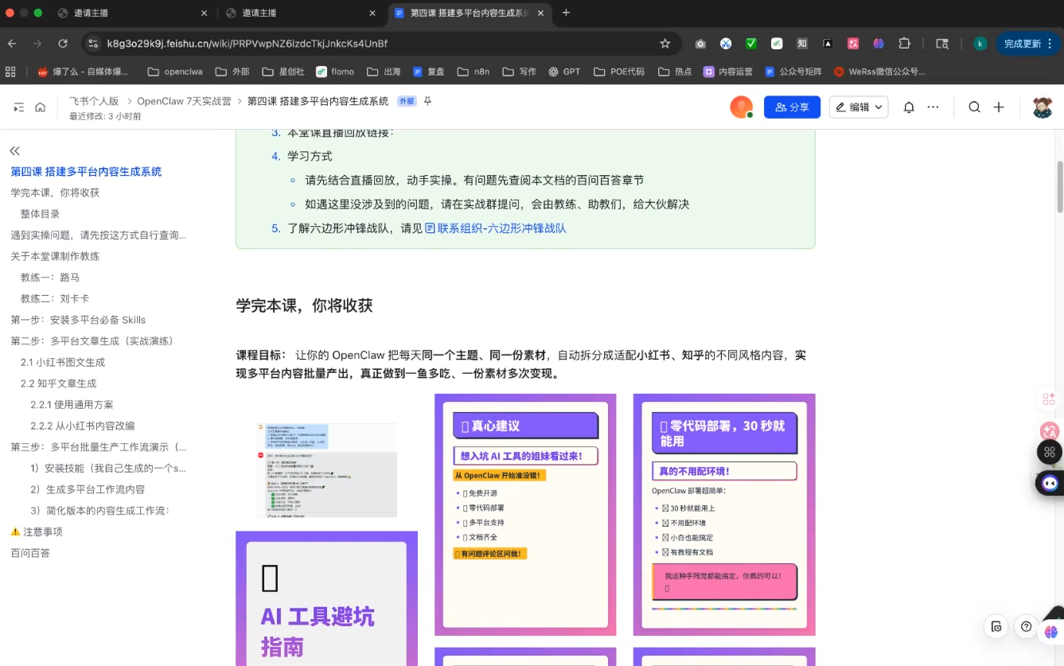Collapse the wiki sidebar with the « control
The image size is (1064, 666).
[x=14, y=150]
